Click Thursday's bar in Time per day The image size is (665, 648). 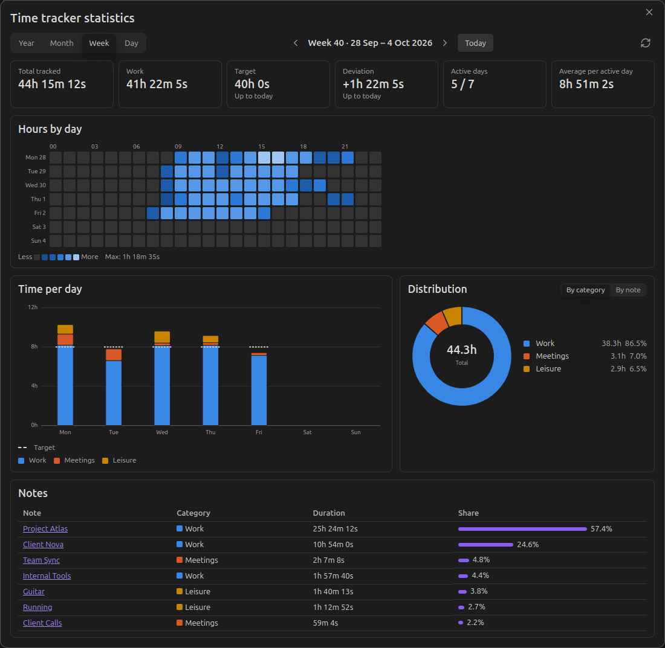pos(210,380)
